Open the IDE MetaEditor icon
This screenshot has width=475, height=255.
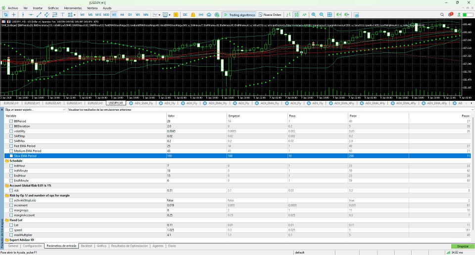(185, 14)
